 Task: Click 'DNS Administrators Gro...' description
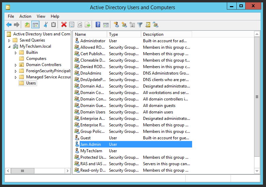[x=166, y=73]
